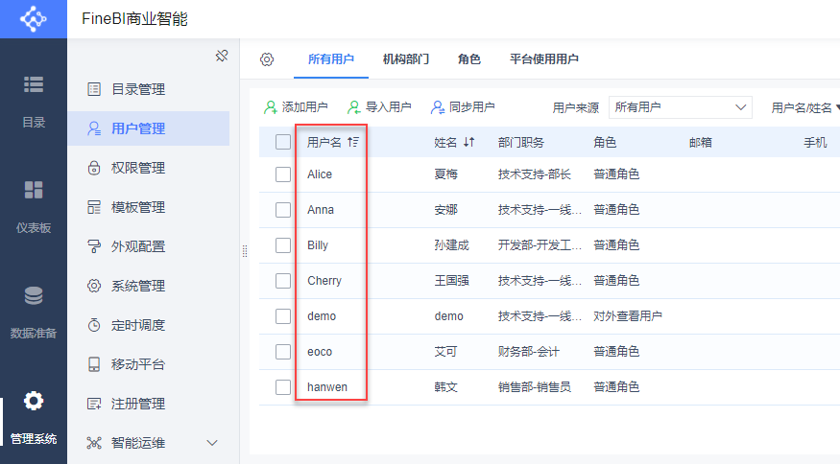Screen dimensions: 840x464
Task: Tick the checkbox for user Alice
Action: [x=283, y=174]
